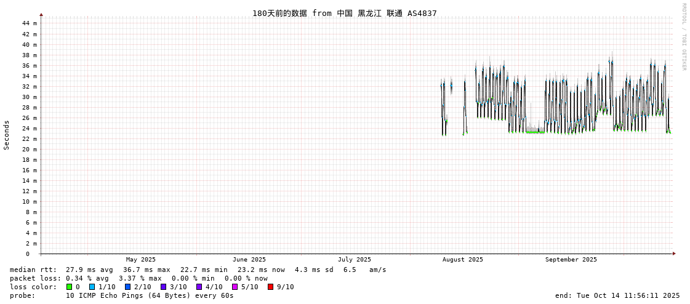Click the July 2025 axis label
Screen dimensions: 690x304
coord(355,260)
